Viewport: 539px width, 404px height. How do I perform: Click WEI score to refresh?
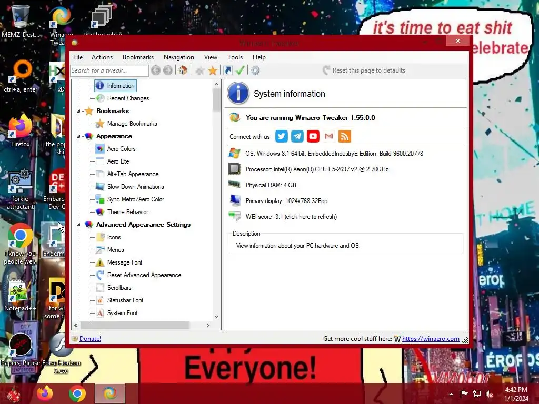click(x=291, y=217)
